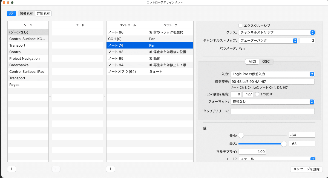The height and width of the screenshot is (178, 328).
Task: Check the 1つだけ checkbox
Action: 257,94
